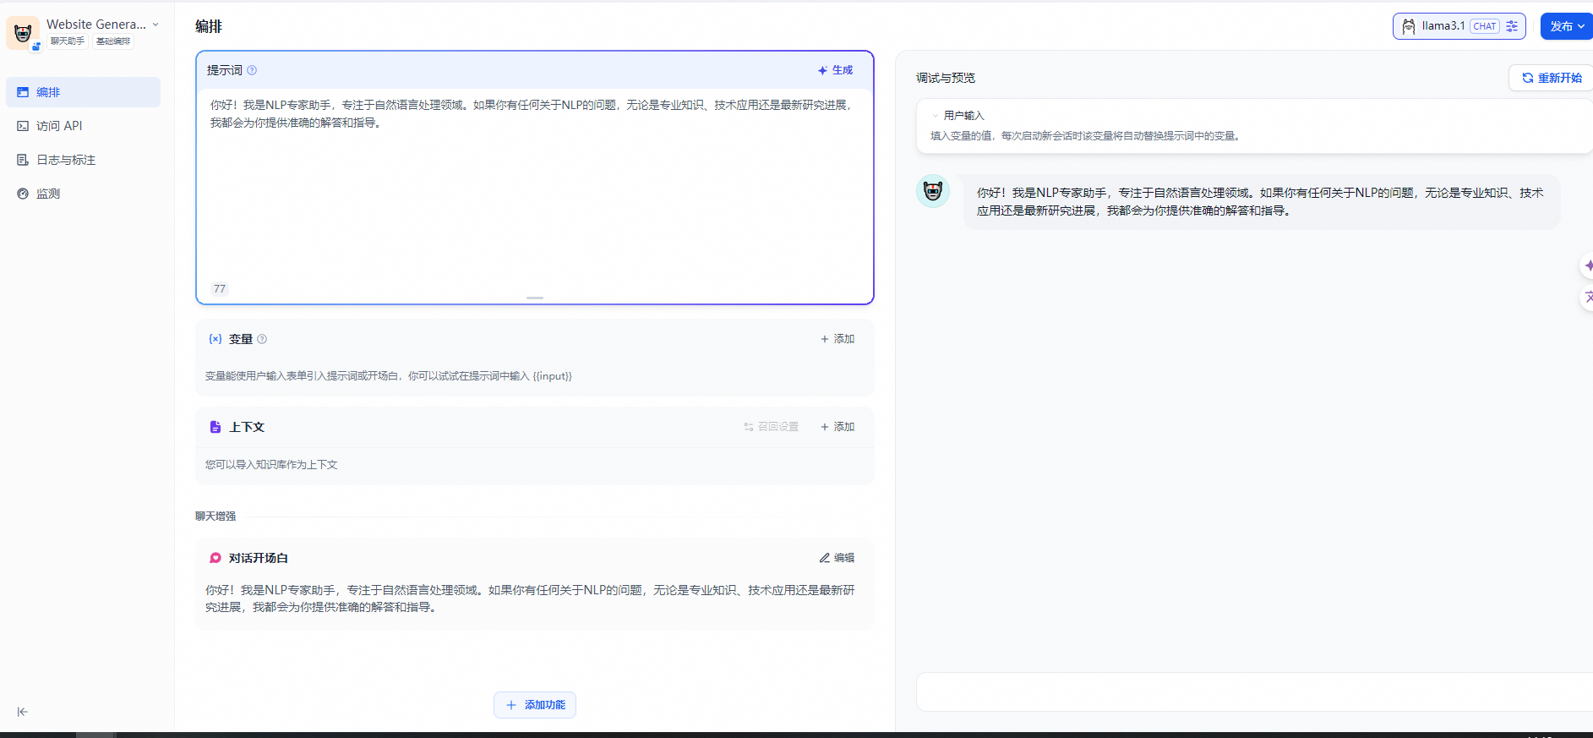The width and height of the screenshot is (1593, 738).
Task: Click the model parameter sliders icon
Action: [1512, 26]
